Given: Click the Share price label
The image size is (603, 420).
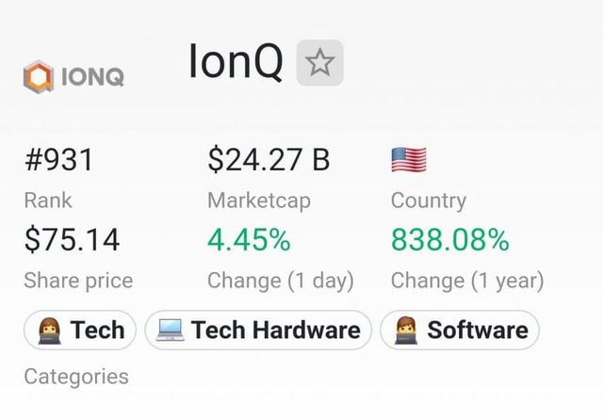Looking at the screenshot, I should point(78,281).
